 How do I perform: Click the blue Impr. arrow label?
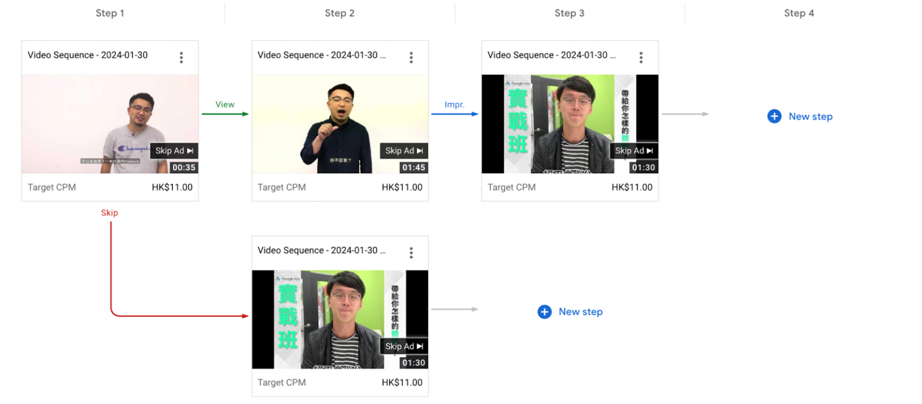click(454, 104)
